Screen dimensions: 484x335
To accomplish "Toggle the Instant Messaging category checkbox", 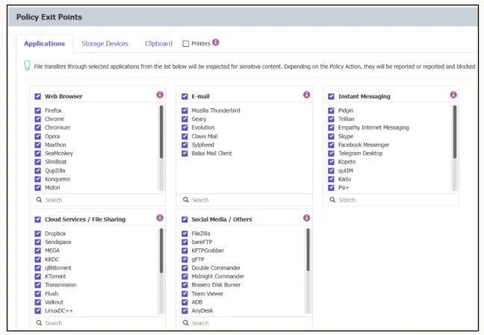I will point(331,96).
